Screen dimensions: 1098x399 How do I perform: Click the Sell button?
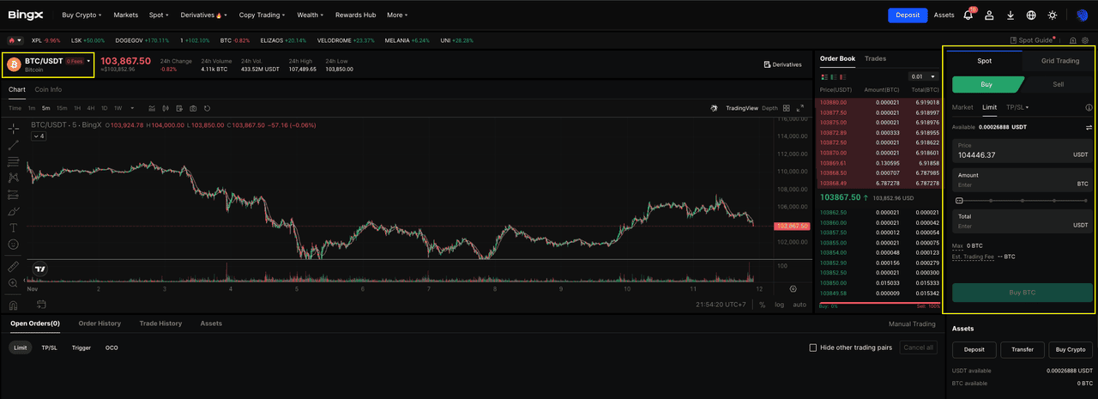(1058, 84)
